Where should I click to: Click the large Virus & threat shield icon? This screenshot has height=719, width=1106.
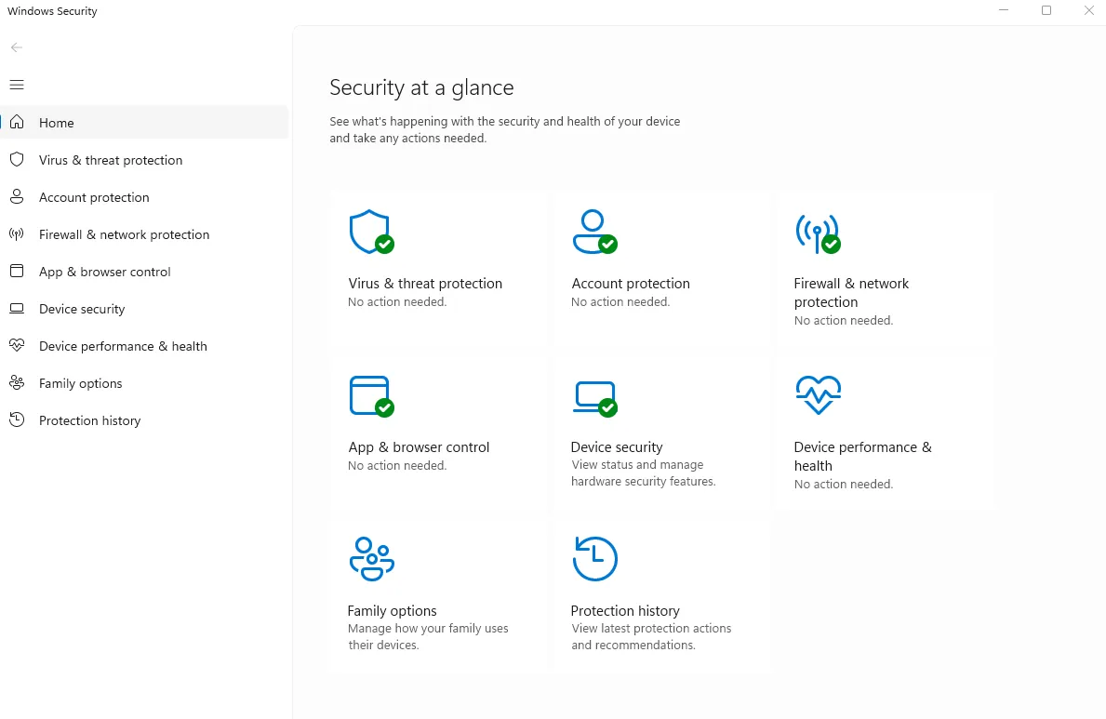(372, 232)
